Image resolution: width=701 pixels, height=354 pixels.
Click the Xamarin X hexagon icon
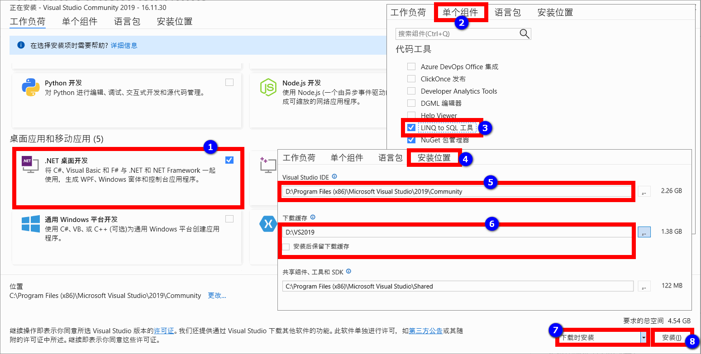click(x=268, y=223)
